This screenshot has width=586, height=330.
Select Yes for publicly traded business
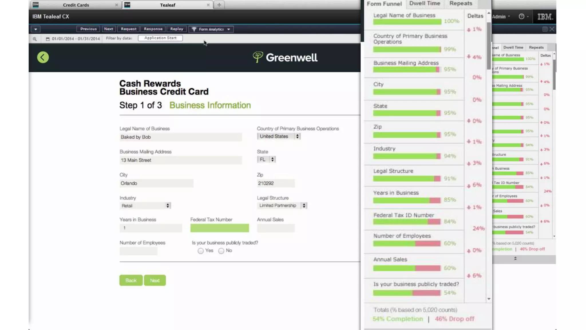pos(201,251)
